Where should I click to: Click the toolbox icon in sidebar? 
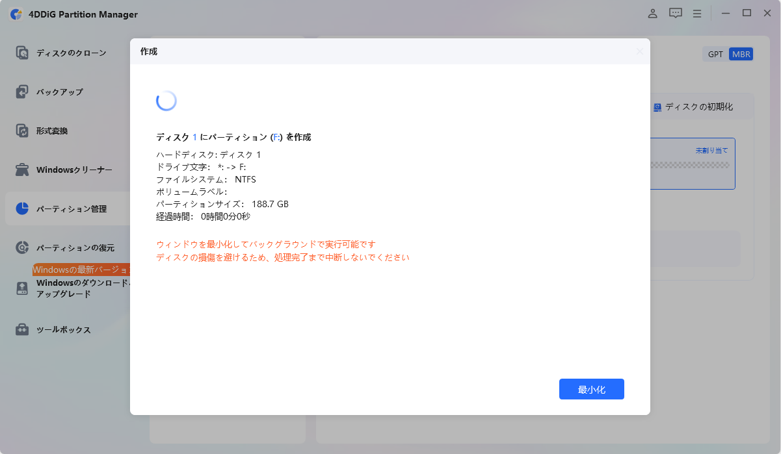click(23, 329)
